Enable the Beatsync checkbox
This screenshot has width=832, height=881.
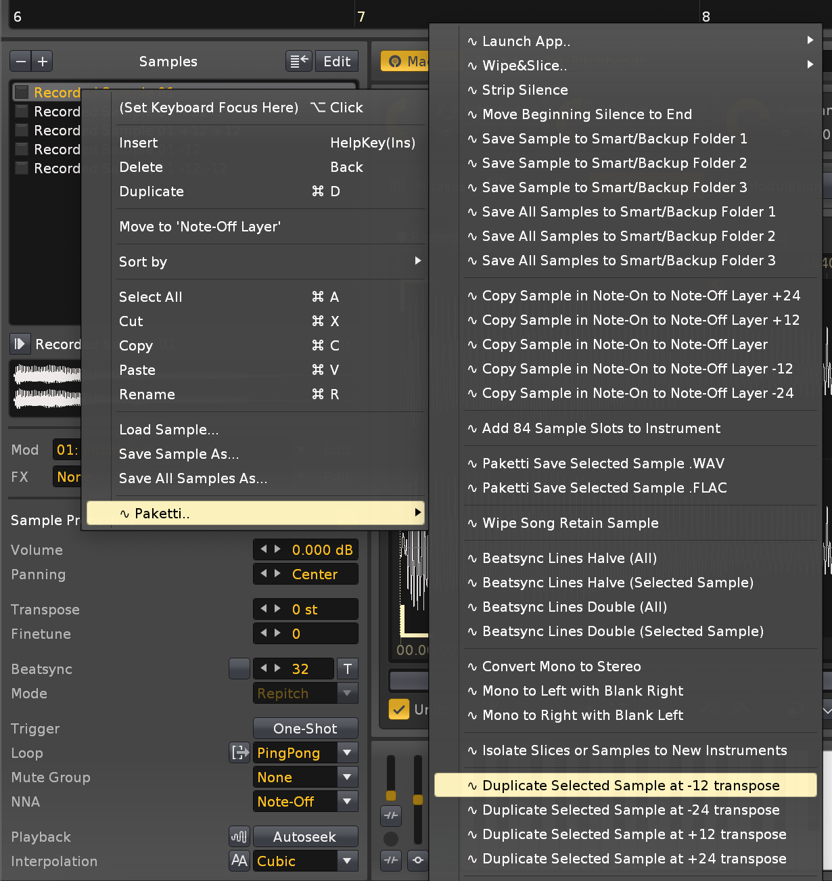239,669
